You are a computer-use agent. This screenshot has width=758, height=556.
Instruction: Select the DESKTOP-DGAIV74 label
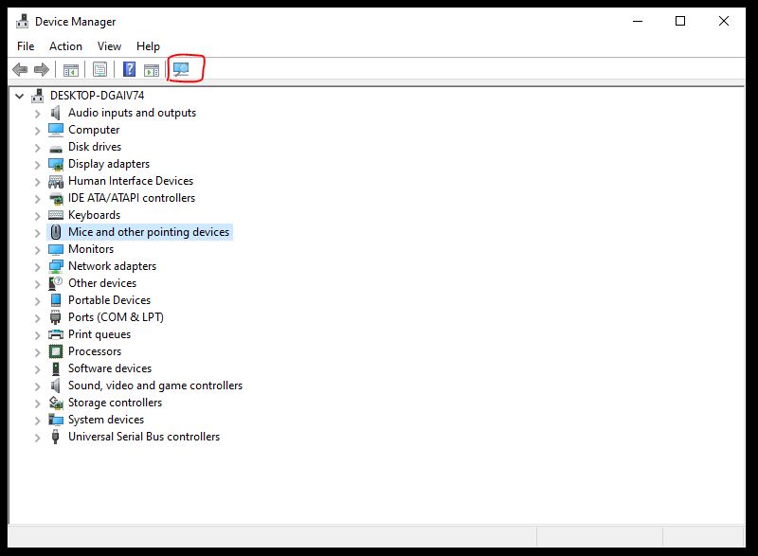pos(98,96)
